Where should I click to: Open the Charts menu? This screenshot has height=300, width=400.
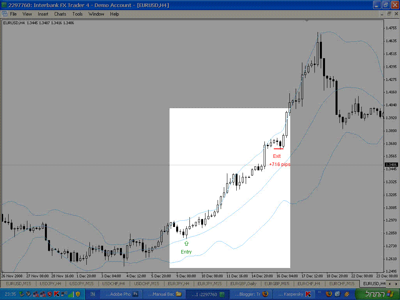click(60, 14)
